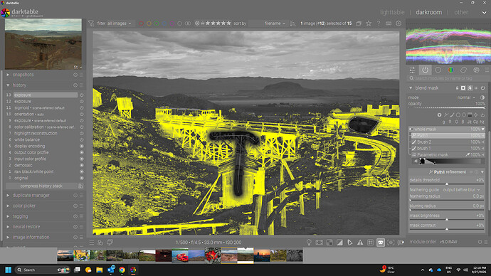Screen dimensions: 491x276
Task: Open keyboard shortcuts icon
Action: pos(389,23)
